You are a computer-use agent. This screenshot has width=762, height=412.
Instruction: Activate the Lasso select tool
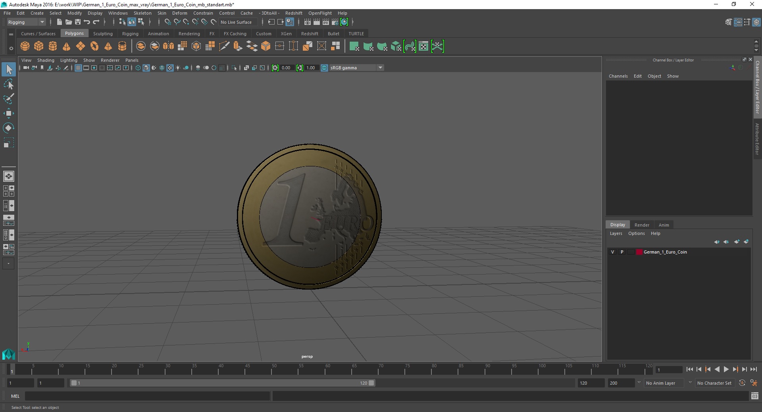click(x=9, y=84)
